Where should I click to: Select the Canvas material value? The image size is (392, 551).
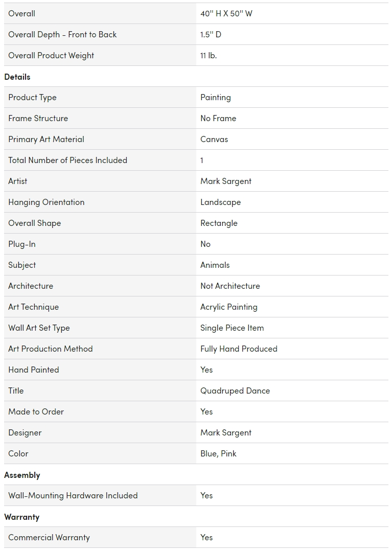(214, 139)
